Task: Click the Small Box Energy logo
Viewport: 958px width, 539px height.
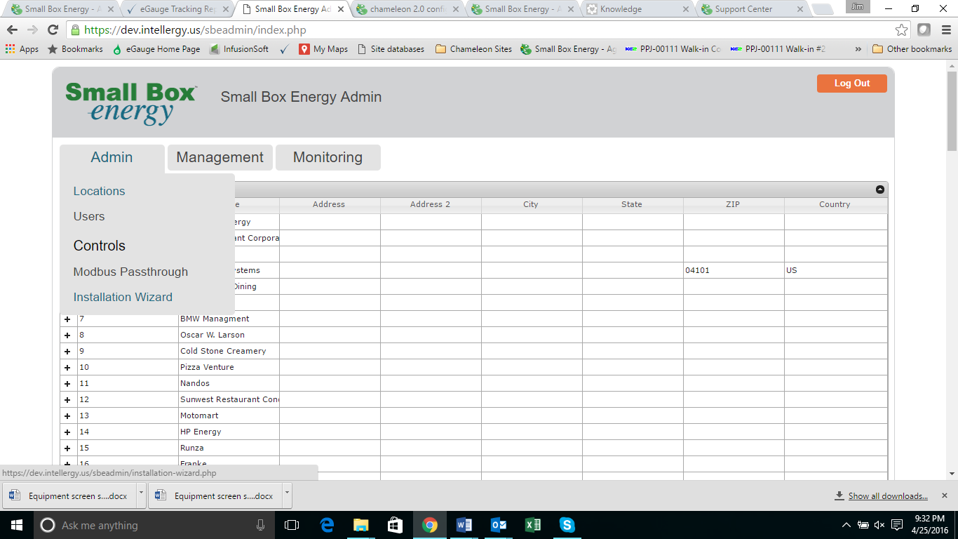Action: (x=131, y=103)
